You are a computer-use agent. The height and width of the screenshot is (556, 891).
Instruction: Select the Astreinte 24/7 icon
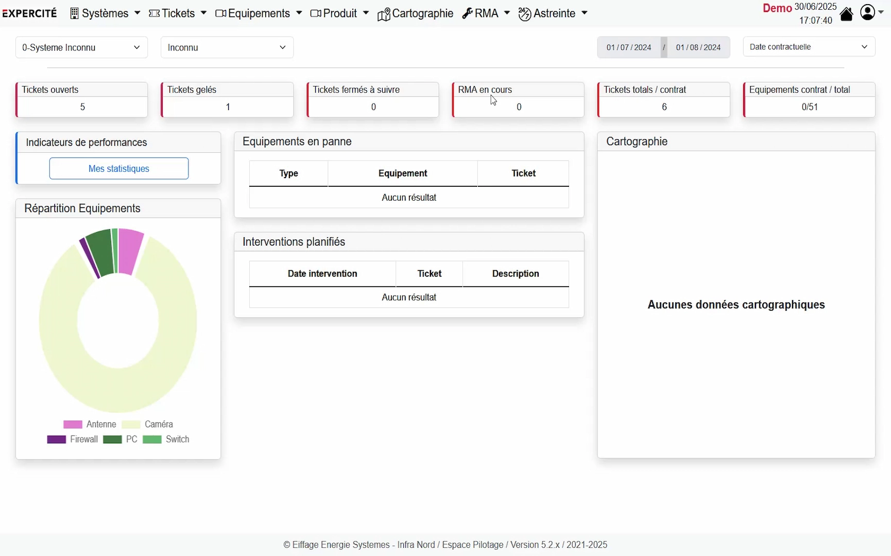click(525, 14)
